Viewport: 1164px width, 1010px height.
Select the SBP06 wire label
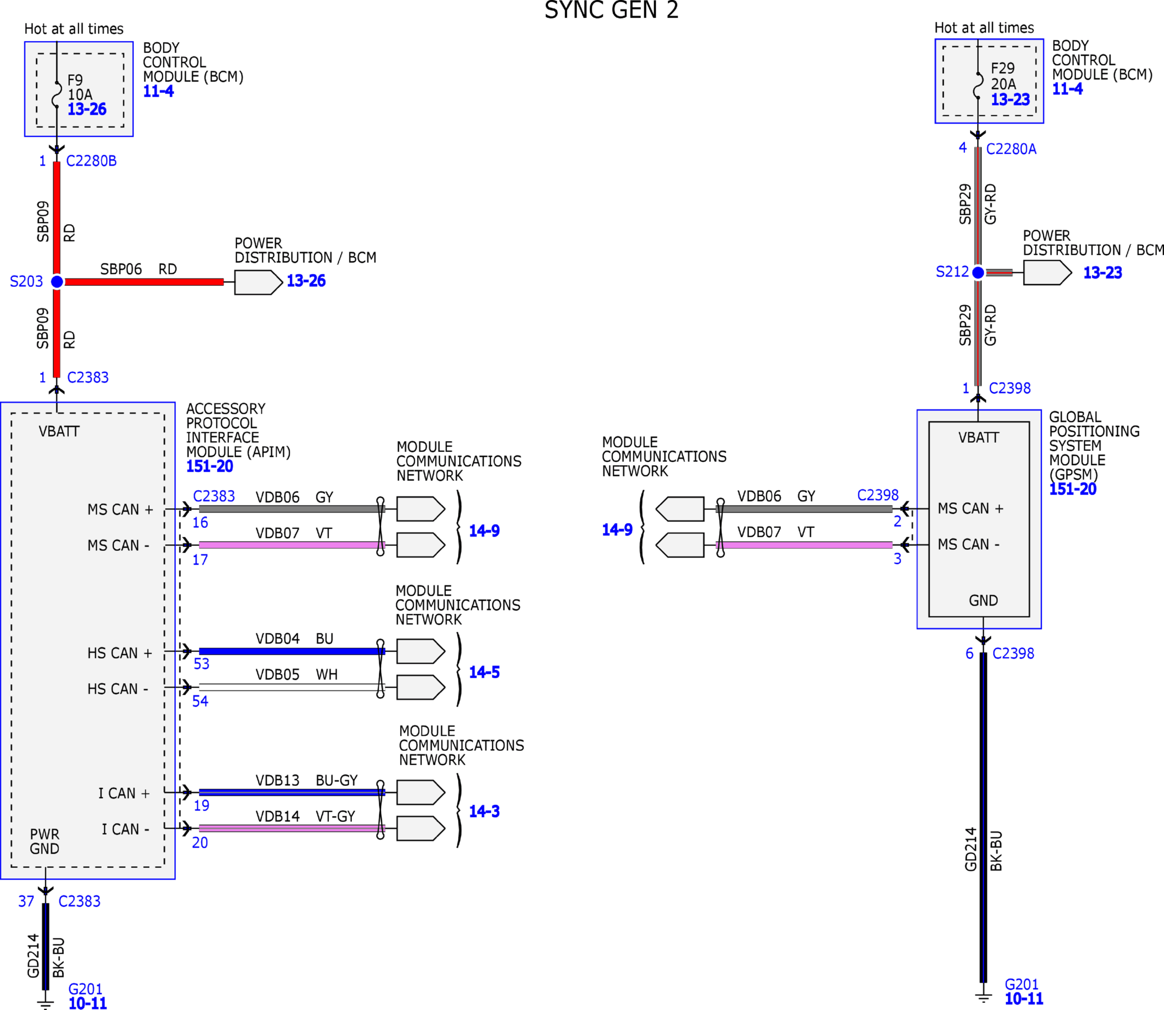point(121,269)
